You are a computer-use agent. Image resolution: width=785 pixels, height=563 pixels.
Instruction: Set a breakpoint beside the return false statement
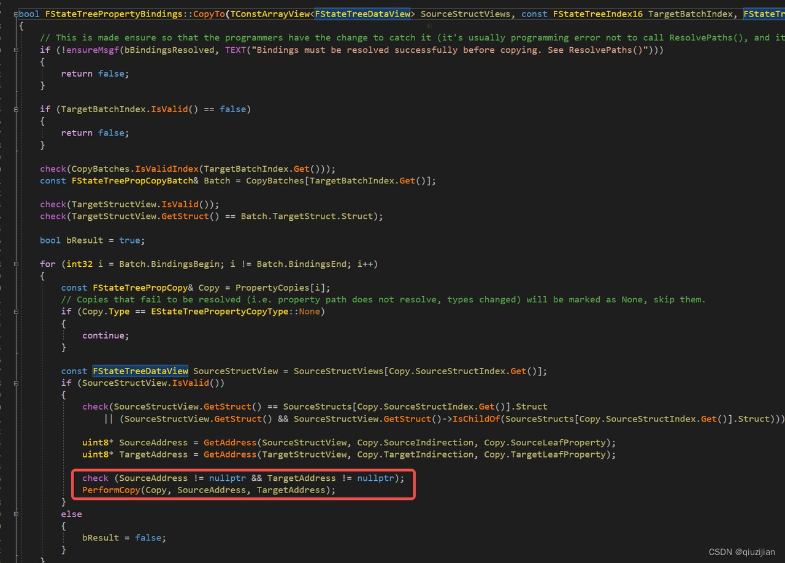pyautogui.click(x=6, y=73)
